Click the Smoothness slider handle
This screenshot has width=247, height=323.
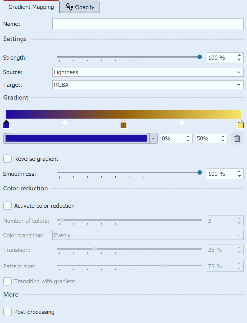click(x=199, y=172)
